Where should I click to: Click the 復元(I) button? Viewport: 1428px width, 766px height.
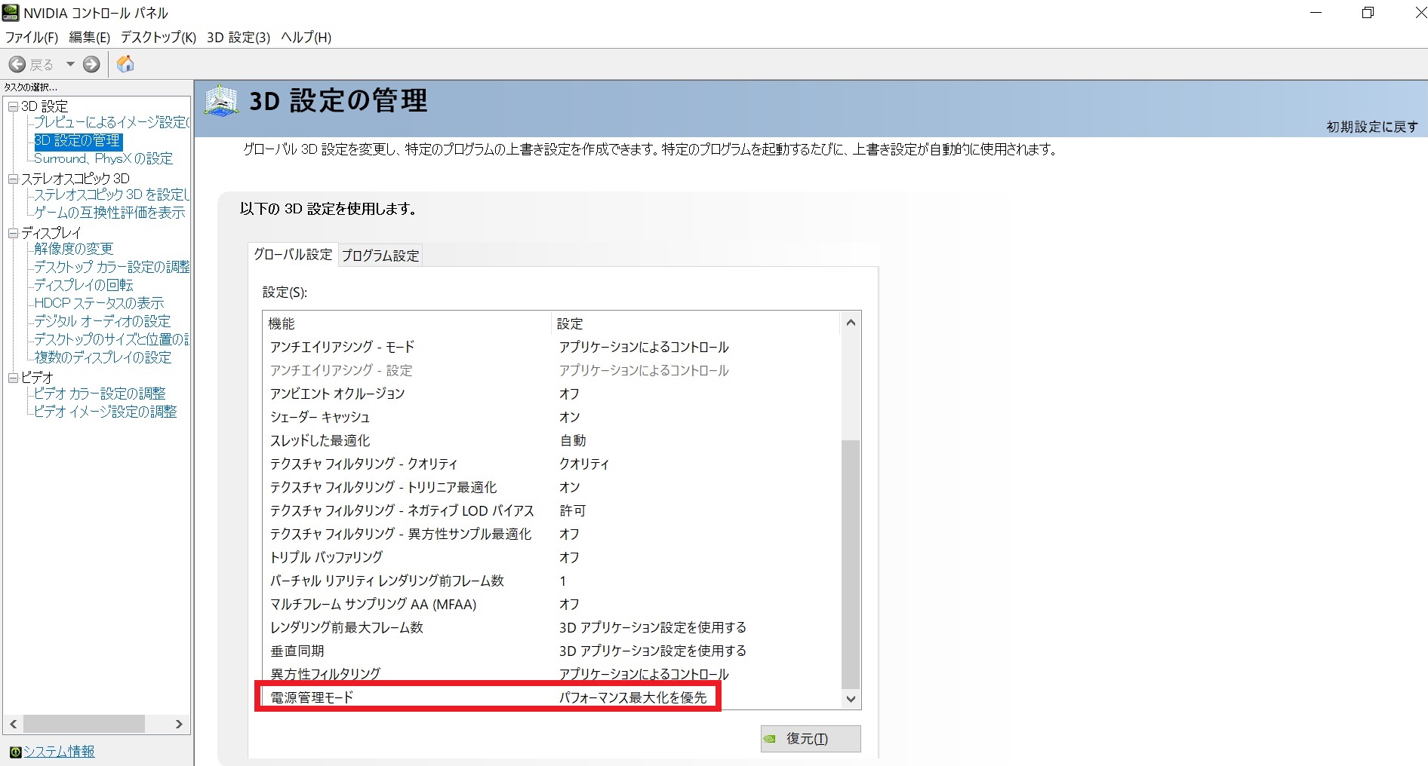(x=811, y=739)
